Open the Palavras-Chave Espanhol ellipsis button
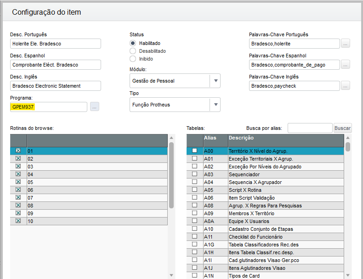This screenshot has width=363, height=279. point(345,65)
